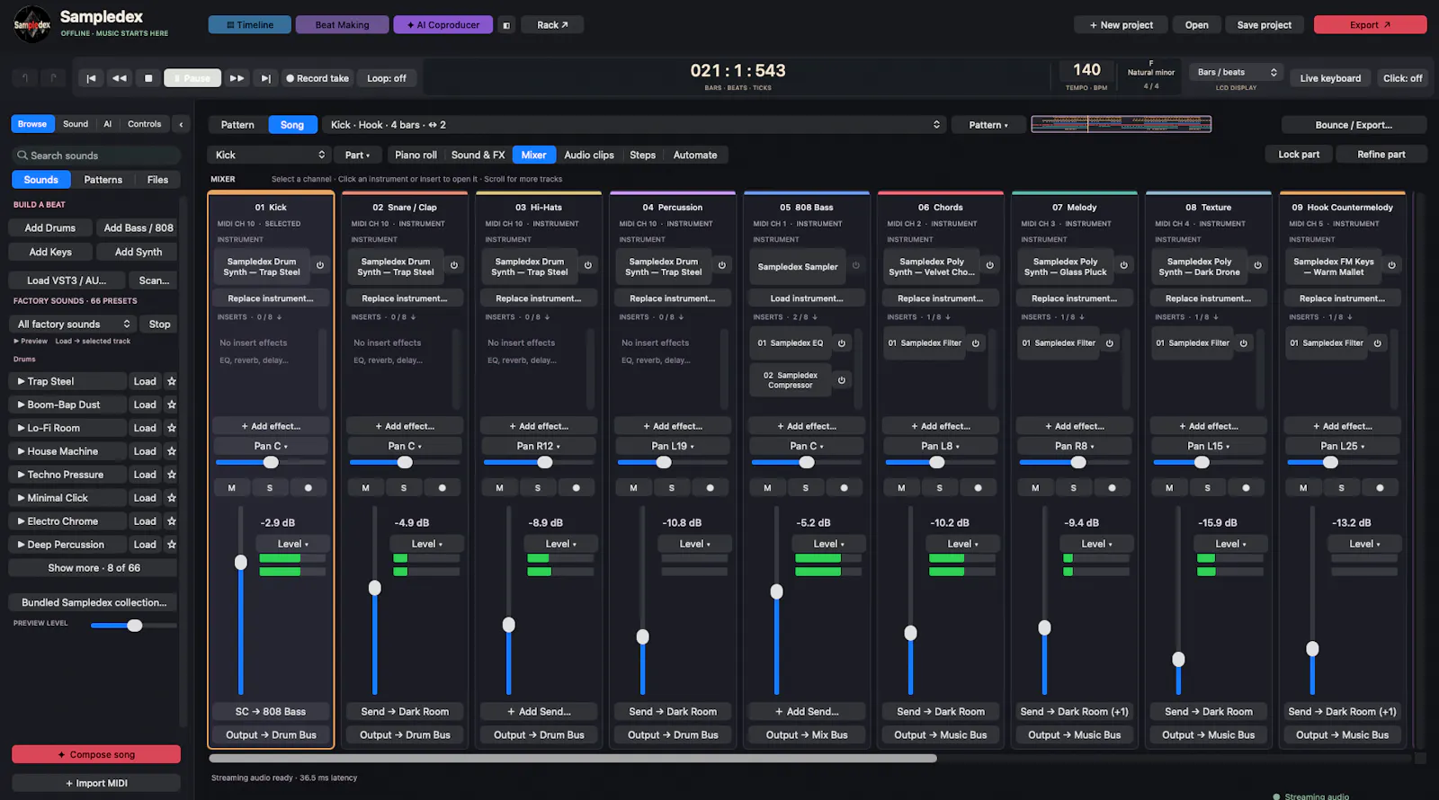Solo the Melody channel
Image resolution: width=1439 pixels, height=800 pixels.
(x=1073, y=488)
